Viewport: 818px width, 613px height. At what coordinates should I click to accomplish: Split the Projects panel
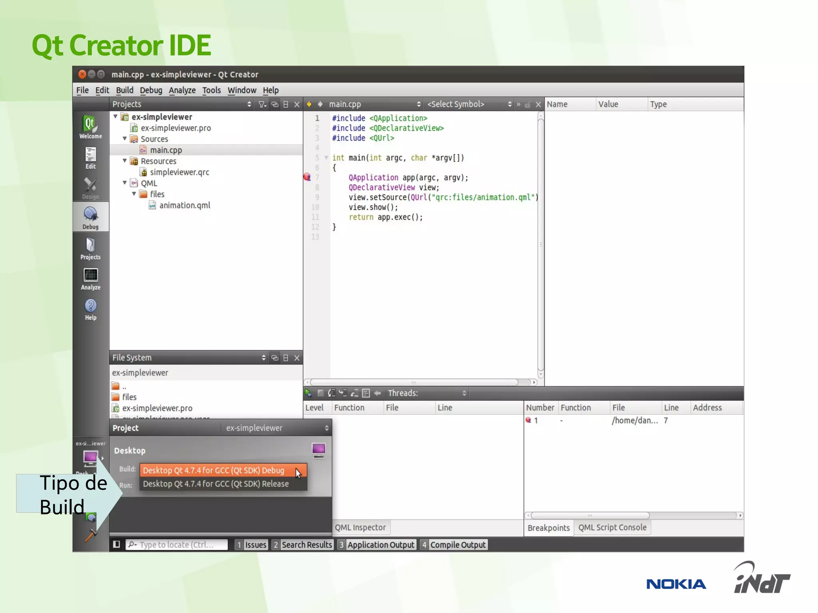[286, 104]
